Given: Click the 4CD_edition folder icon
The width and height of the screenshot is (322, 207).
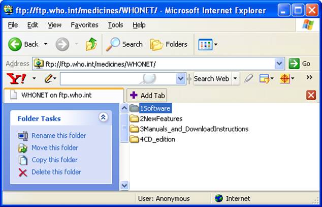Looking at the screenshot, I should pyautogui.click(x=134, y=139).
